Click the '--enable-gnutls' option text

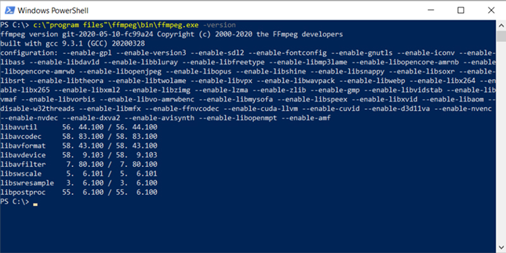(362, 53)
